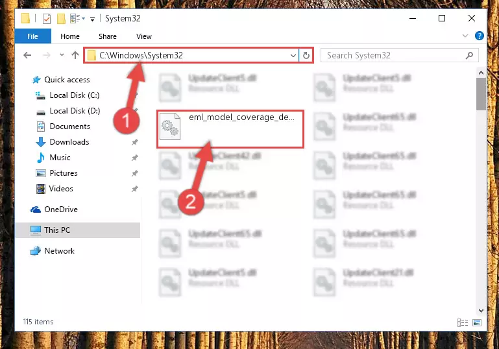
Task: Click the Videos film strip icon
Action: pos(41,189)
